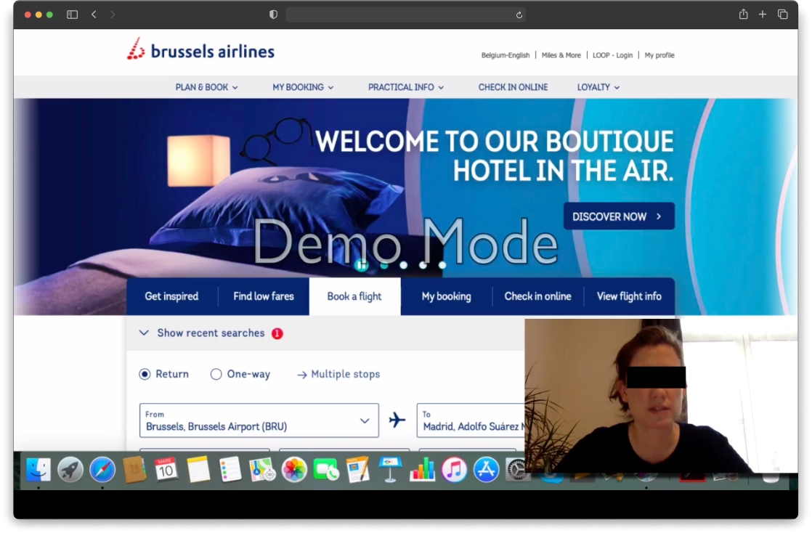Click the DISCOVER NOW button
The image size is (812, 533).
(619, 216)
